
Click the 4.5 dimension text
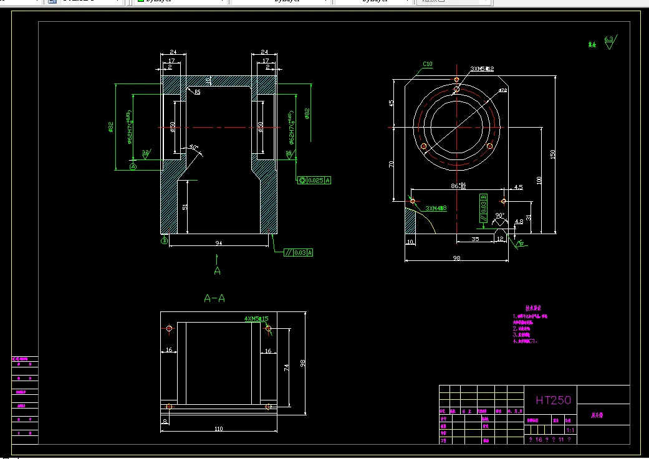[518, 187]
